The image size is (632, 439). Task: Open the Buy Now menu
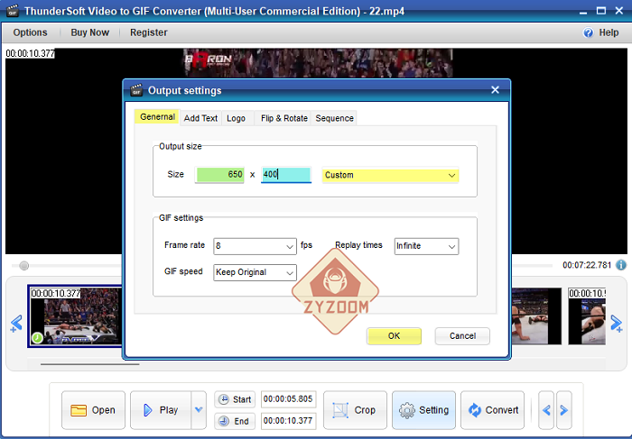(90, 32)
